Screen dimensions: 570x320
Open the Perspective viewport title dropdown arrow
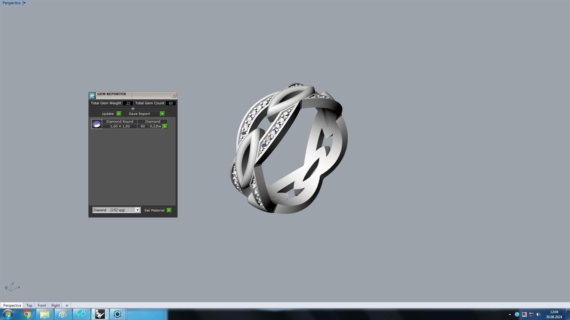pos(24,3)
